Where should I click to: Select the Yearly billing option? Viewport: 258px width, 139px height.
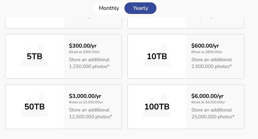click(x=140, y=8)
